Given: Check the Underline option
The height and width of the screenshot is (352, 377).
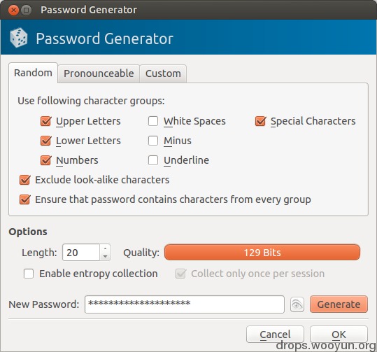Looking at the screenshot, I should point(153,160).
